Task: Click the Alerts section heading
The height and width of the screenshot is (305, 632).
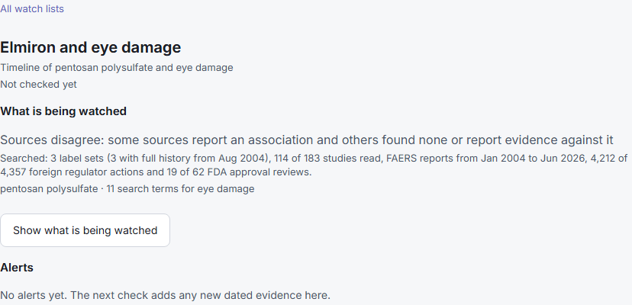Action: point(17,268)
